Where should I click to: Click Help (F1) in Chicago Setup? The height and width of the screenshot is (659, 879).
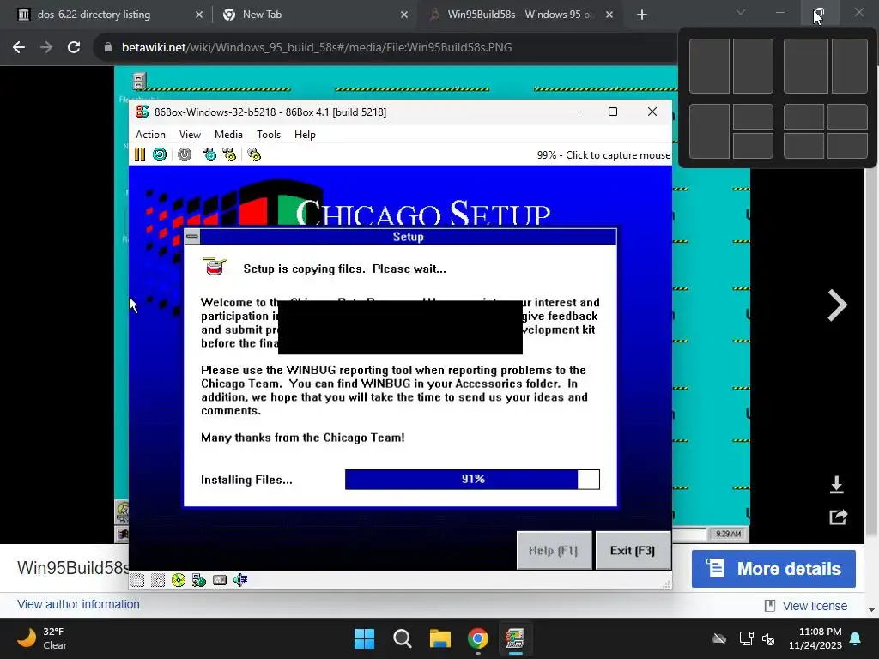[x=553, y=550]
